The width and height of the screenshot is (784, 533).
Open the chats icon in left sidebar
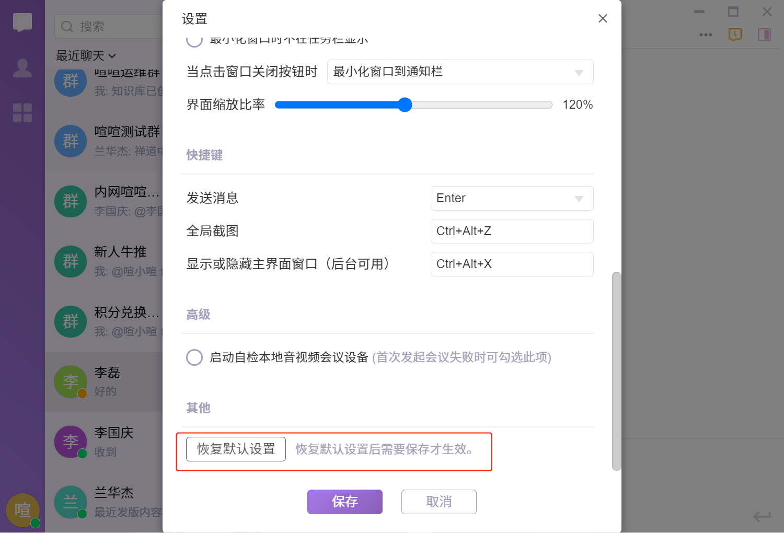tap(22, 22)
